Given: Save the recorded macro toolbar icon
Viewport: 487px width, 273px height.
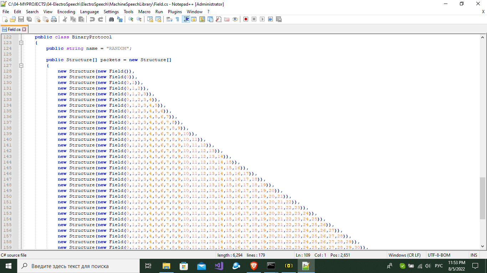Looking at the screenshot, I should point(278,19).
